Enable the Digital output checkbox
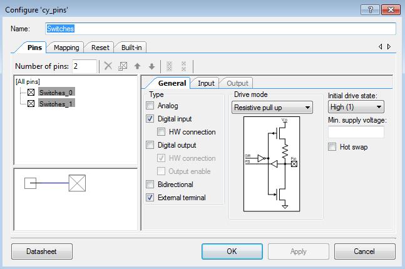Viewport: 405px width, 269px height. 150,145
